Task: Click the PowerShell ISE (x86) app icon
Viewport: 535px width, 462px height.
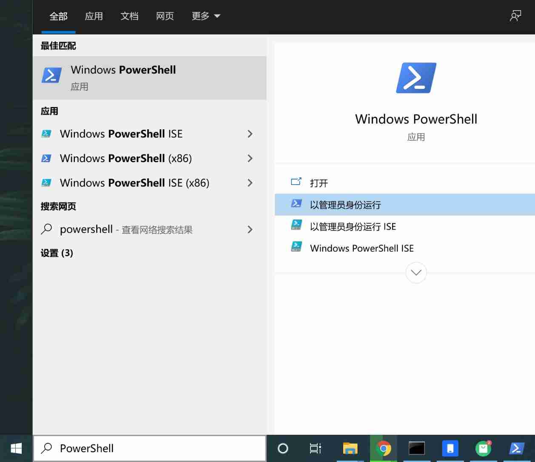Action: pos(46,183)
